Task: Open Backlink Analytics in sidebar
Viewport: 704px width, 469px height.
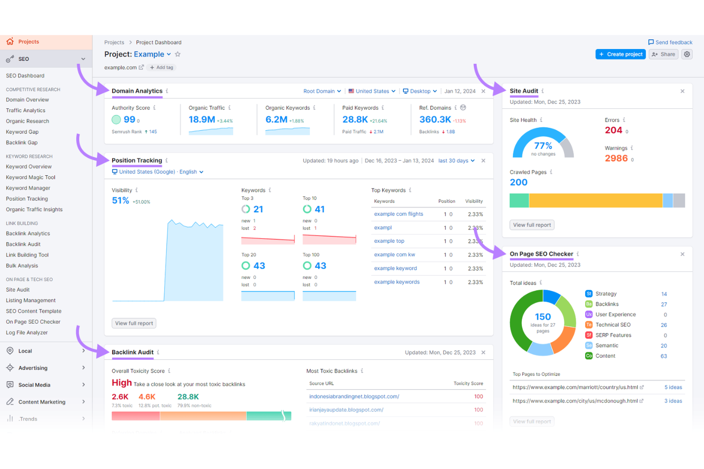Action: (x=28, y=233)
